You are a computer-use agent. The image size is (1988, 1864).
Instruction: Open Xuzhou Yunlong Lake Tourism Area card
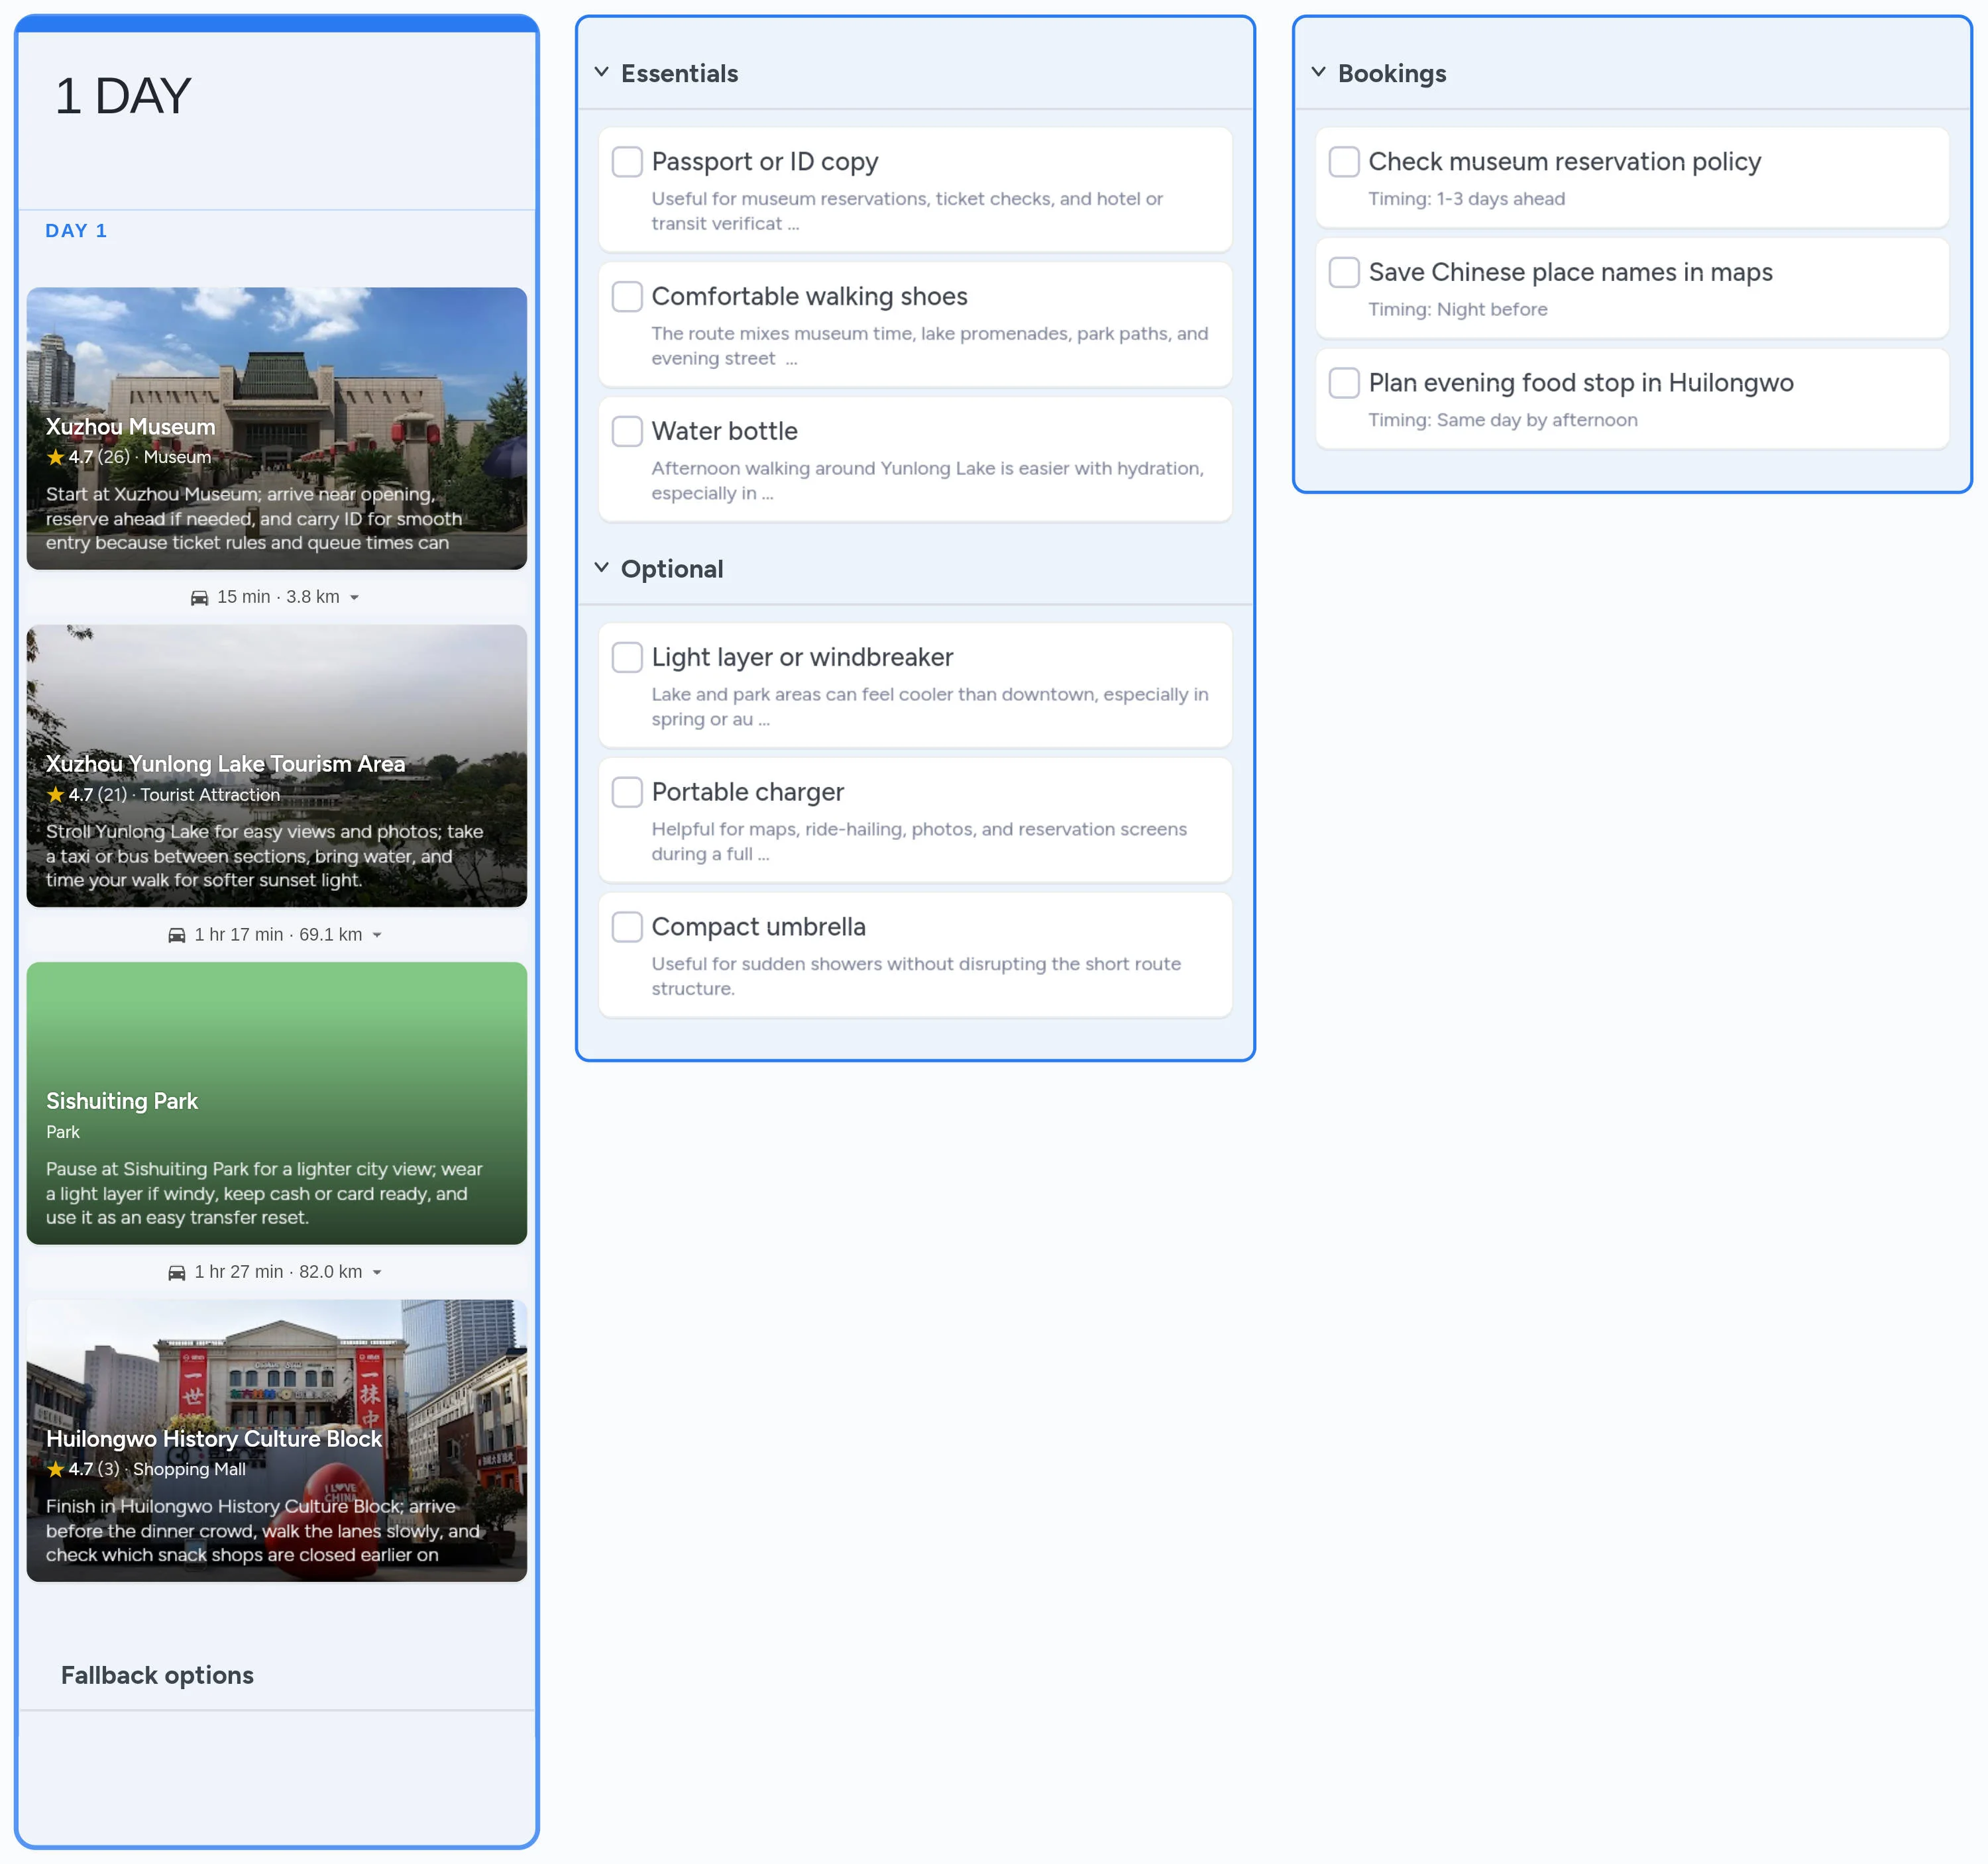(276, 766)
